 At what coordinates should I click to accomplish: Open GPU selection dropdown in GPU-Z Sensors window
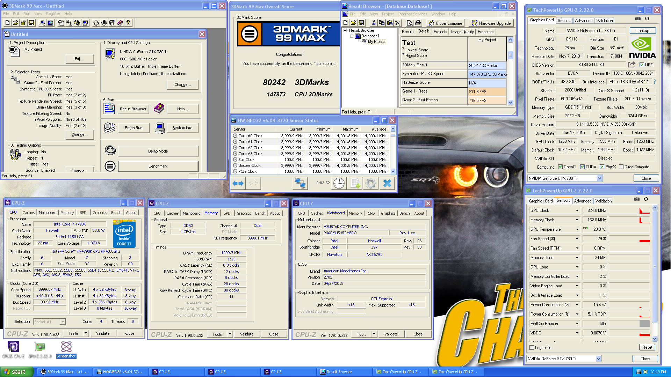click(x=599, y=359)
